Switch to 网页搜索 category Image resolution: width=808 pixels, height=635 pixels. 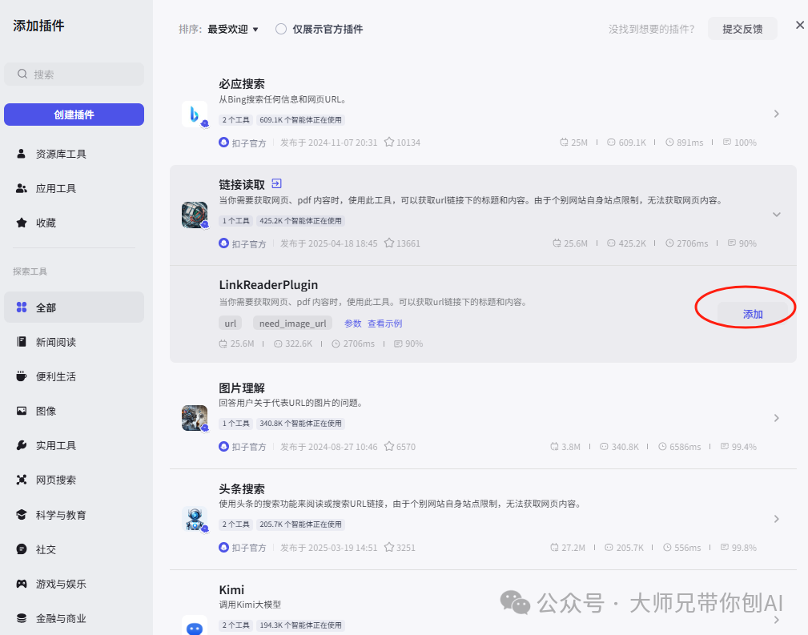coord(74,480)
